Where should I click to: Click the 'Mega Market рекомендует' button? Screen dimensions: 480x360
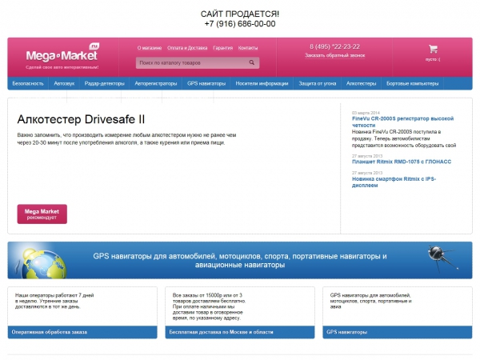pyautogui.click(x=42, y=214)
